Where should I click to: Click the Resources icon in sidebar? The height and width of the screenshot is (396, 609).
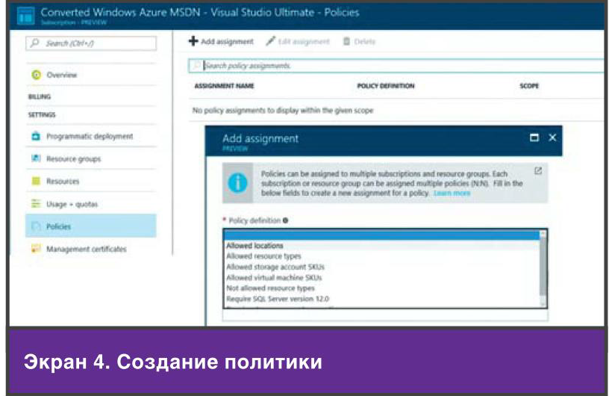click(x=36, y=181)
